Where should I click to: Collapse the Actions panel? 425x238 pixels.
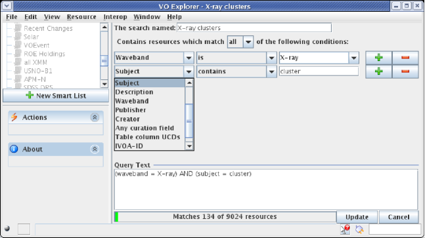click(x=95, y=117)
